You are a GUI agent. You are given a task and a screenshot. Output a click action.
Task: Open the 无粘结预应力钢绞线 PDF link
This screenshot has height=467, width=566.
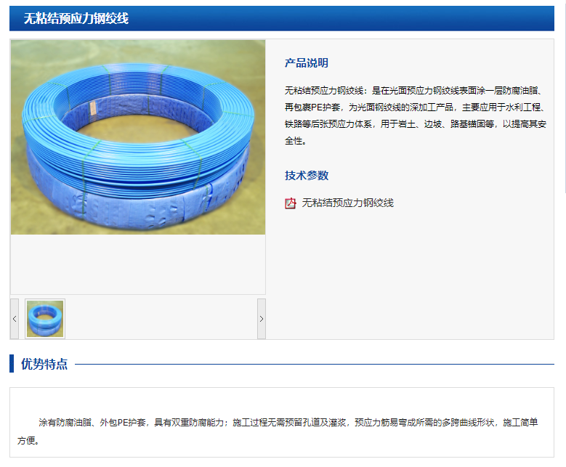click(x=347, y=203)
